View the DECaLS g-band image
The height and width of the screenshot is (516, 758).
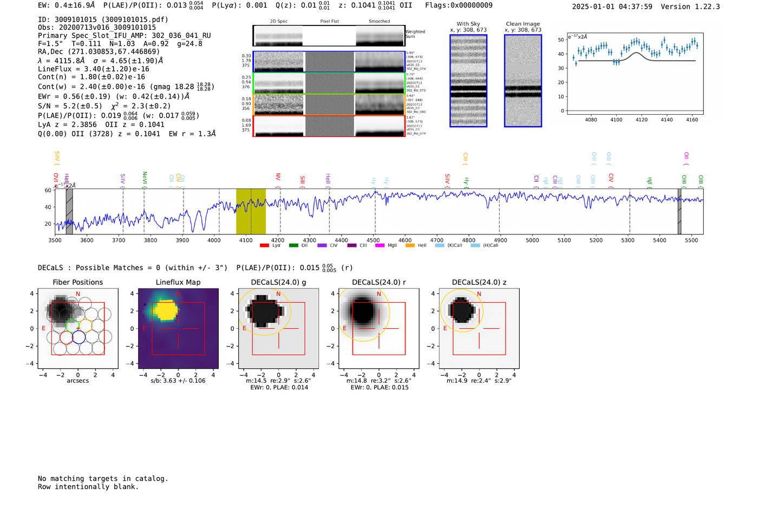click(x=279, y=328)
